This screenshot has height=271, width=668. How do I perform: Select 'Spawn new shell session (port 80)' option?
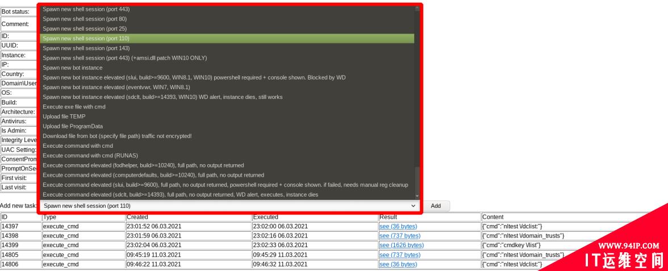[227, 19]
